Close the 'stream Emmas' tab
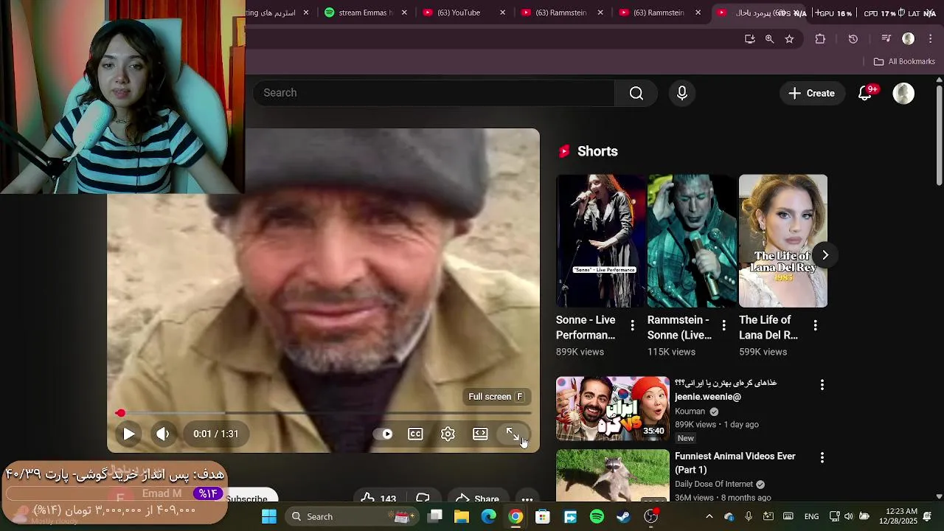The width and height of the screenshot is (944, 531). [x=404, y=13]
